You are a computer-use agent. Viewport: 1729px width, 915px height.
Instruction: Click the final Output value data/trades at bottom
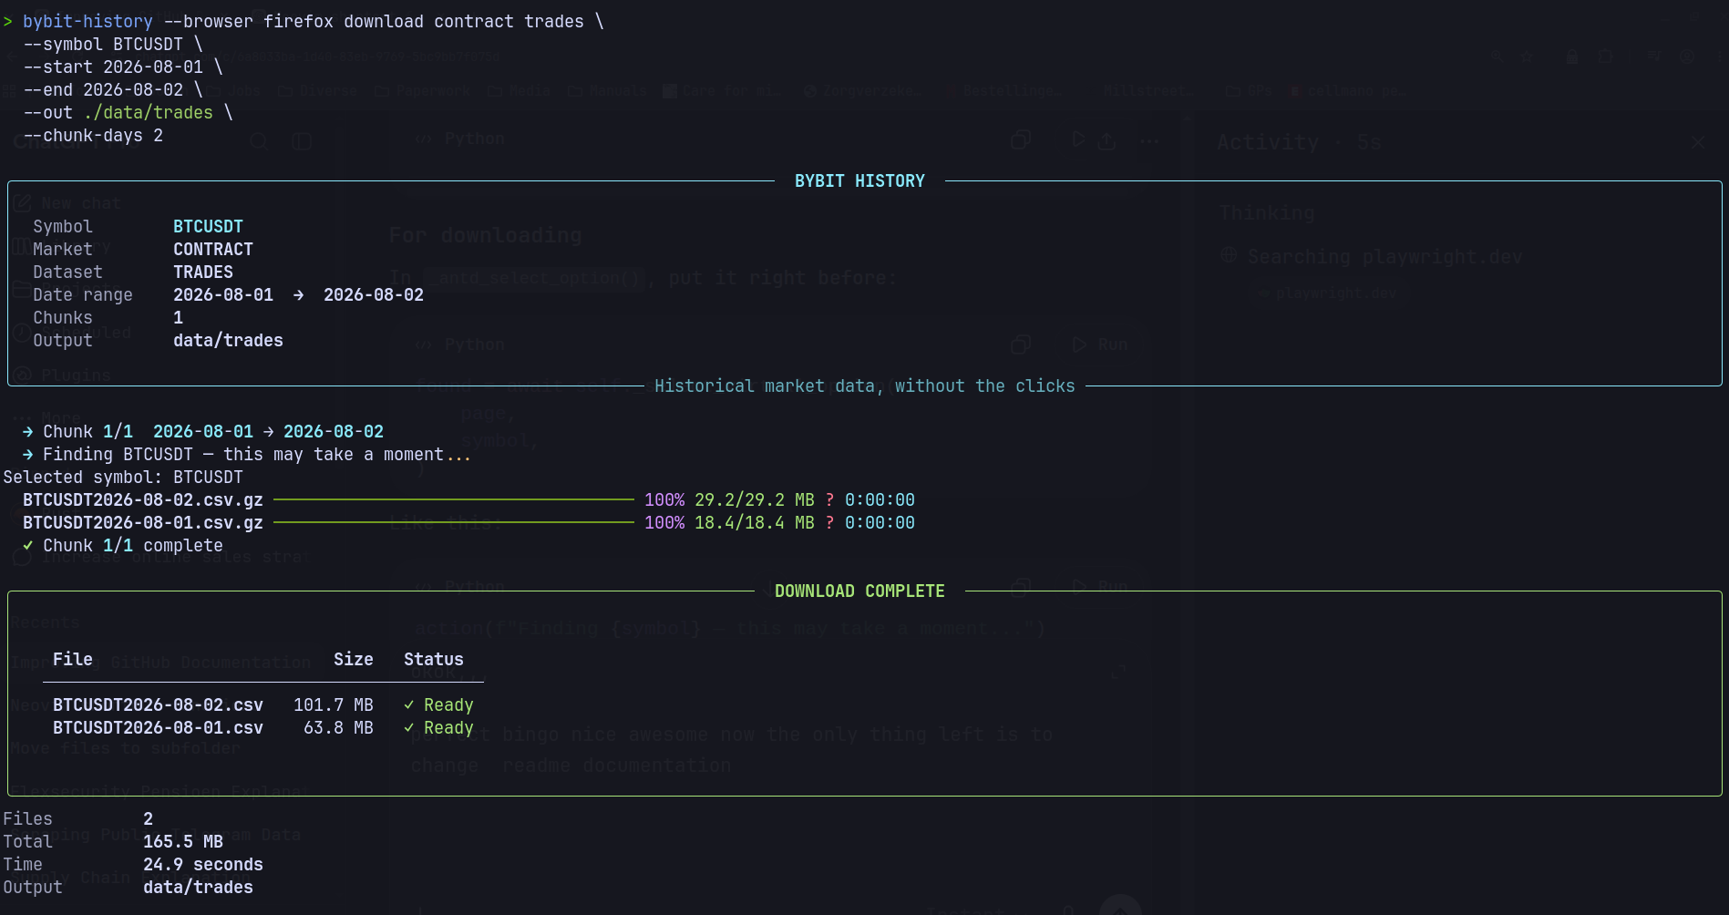198,887
